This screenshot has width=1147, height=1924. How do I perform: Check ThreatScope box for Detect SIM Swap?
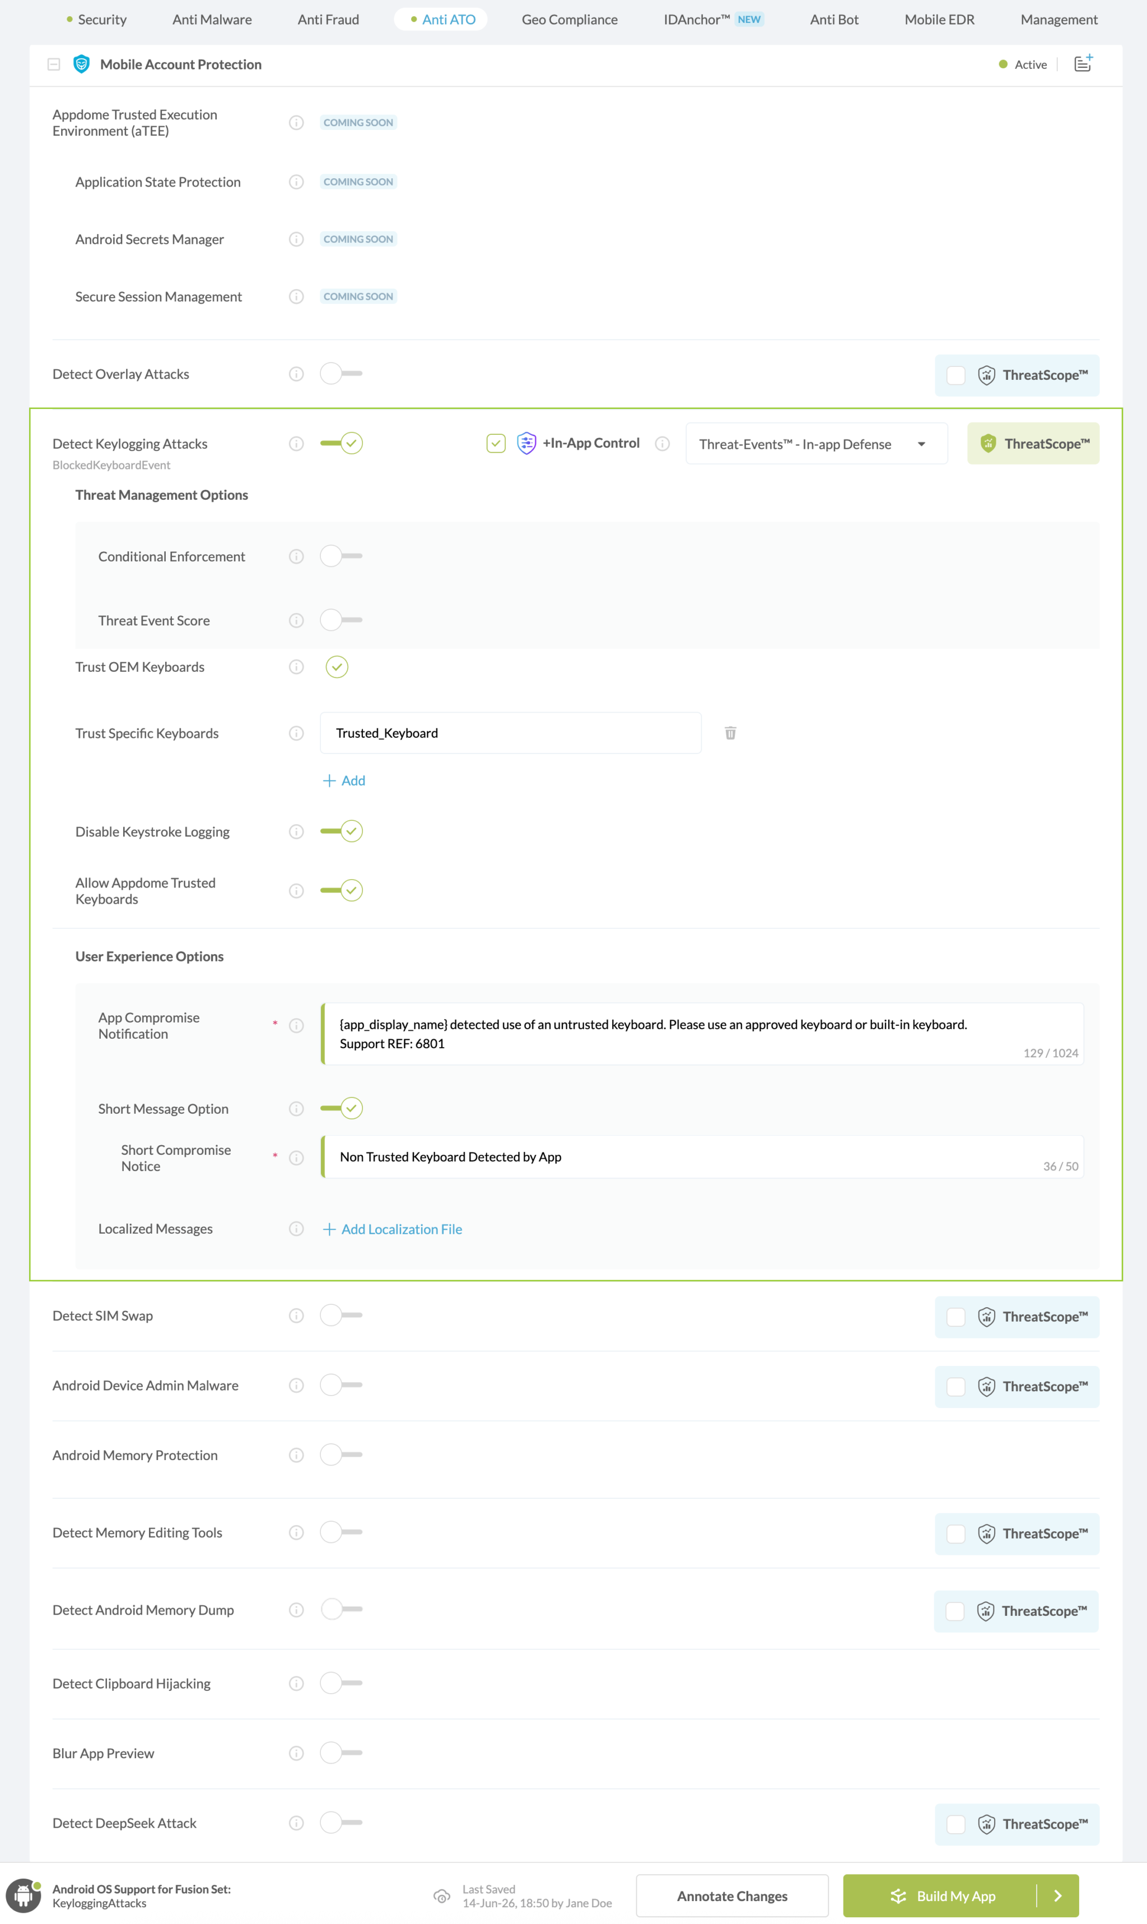click(x=955, y=1317)
